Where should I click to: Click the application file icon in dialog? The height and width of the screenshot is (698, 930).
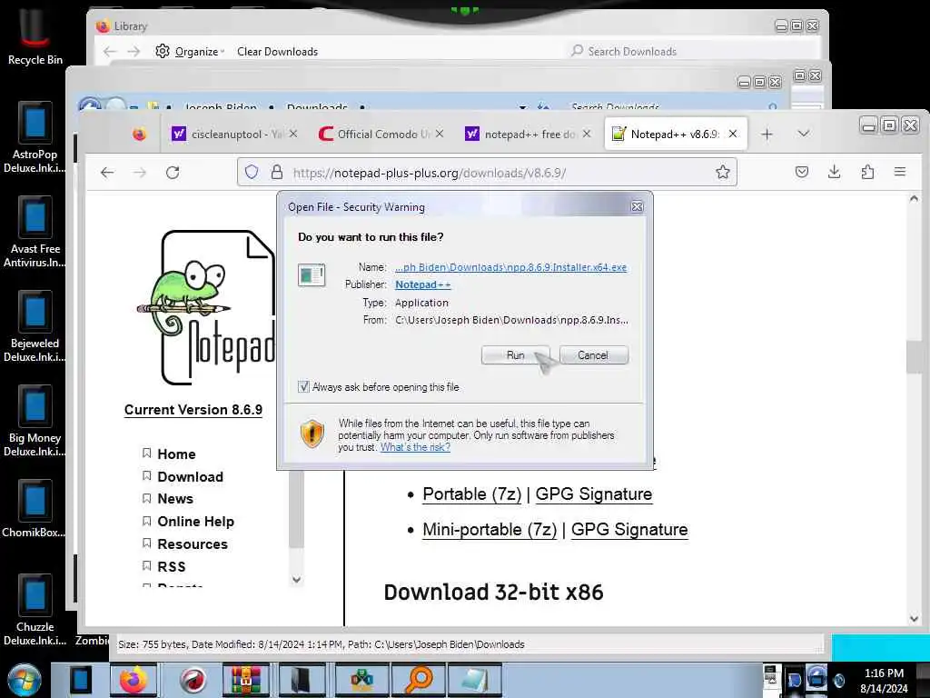point(312,274)
